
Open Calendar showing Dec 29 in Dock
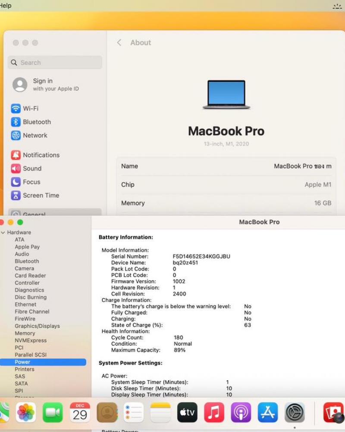[80, 413]
